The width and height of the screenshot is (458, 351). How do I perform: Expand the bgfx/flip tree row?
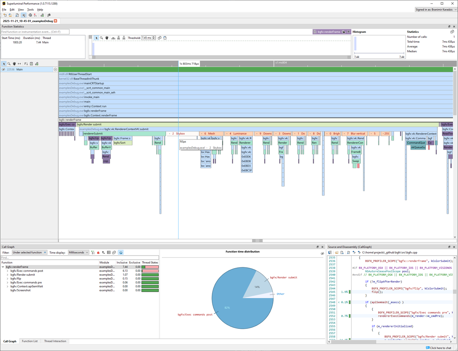tap(8, 278)
